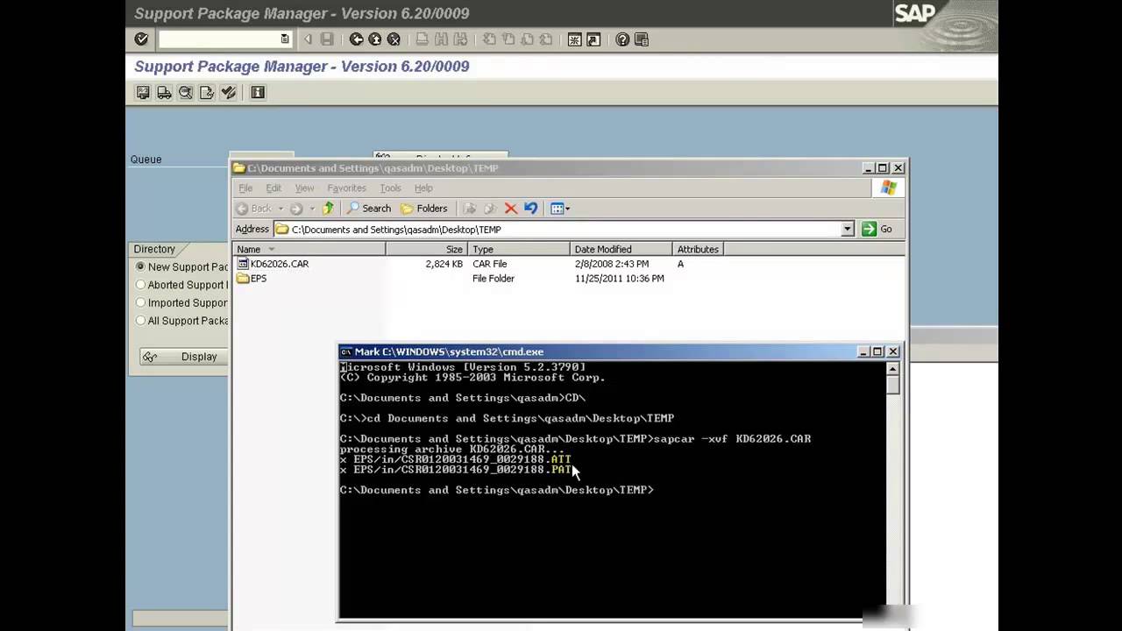Click the cmd window scrollbar up arrow
This screenshot has height=631, width=1122.
pos(892,368)
